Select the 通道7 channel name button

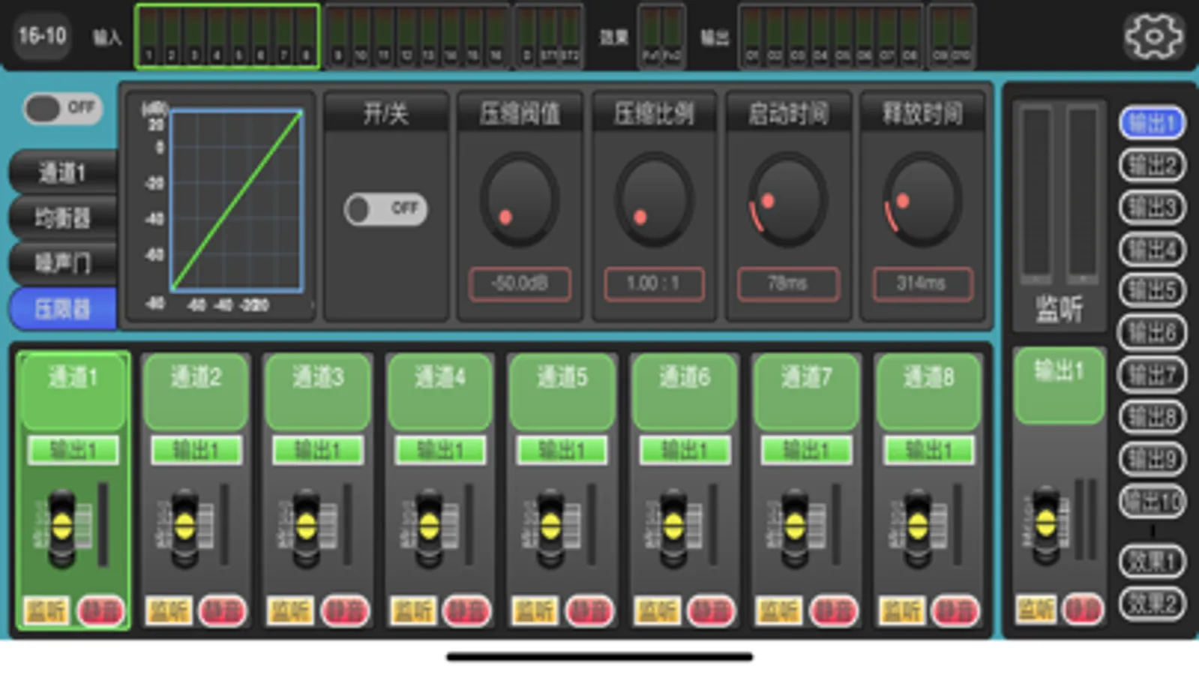coord(807,391)
